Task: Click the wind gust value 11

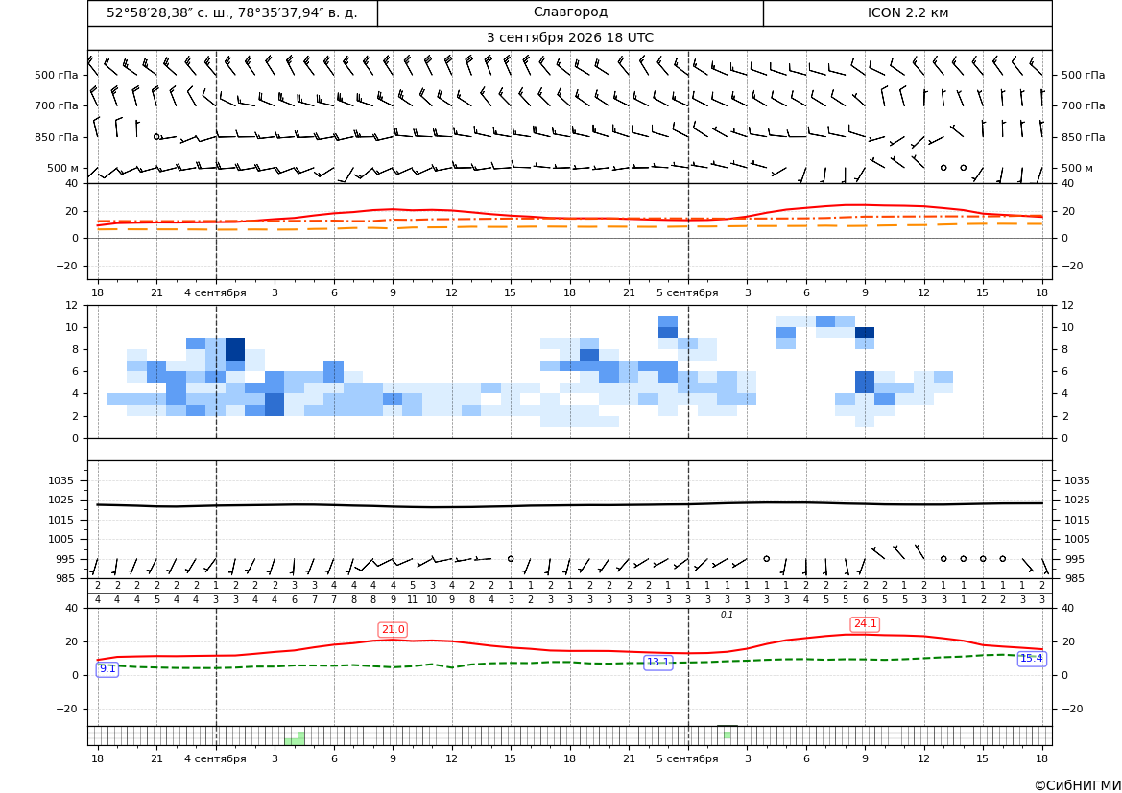Action: pos(412,600)
